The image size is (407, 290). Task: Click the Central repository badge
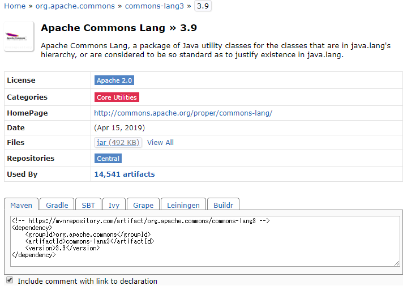click(x=108, y=159)
